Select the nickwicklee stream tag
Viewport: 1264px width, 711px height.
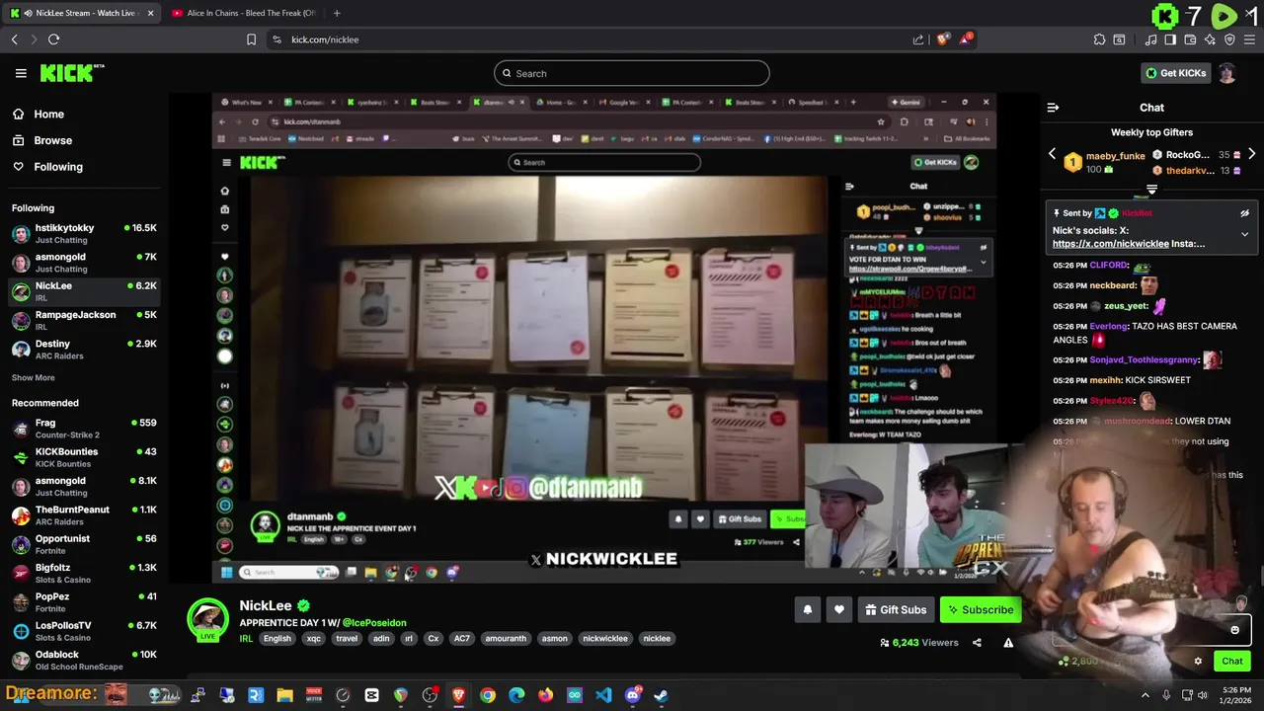point(605,639)
